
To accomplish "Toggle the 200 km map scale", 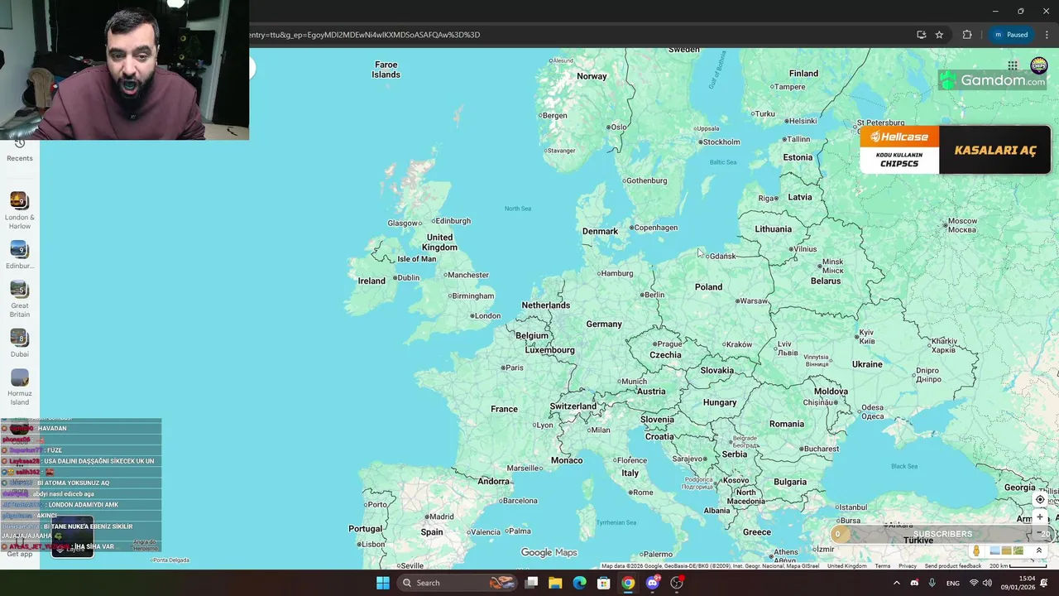I will click(x=1019, y=566).
